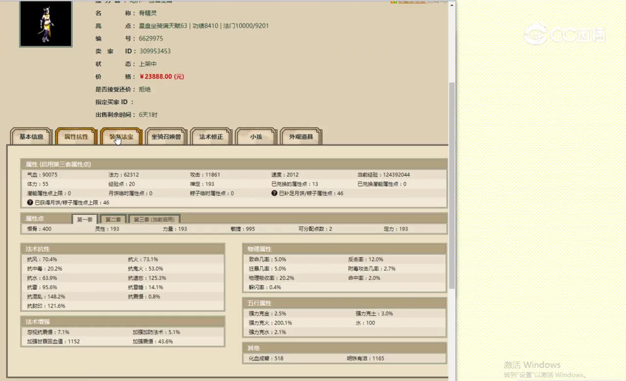The width and height of the screenshot is (626, 381).
Task: Click the 忽视抗震慑：7.1% entry
Action: point(48,332)
